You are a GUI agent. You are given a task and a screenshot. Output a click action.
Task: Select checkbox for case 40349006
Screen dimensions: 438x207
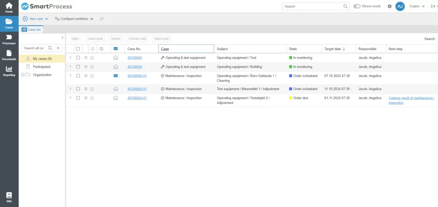(78, 67)
